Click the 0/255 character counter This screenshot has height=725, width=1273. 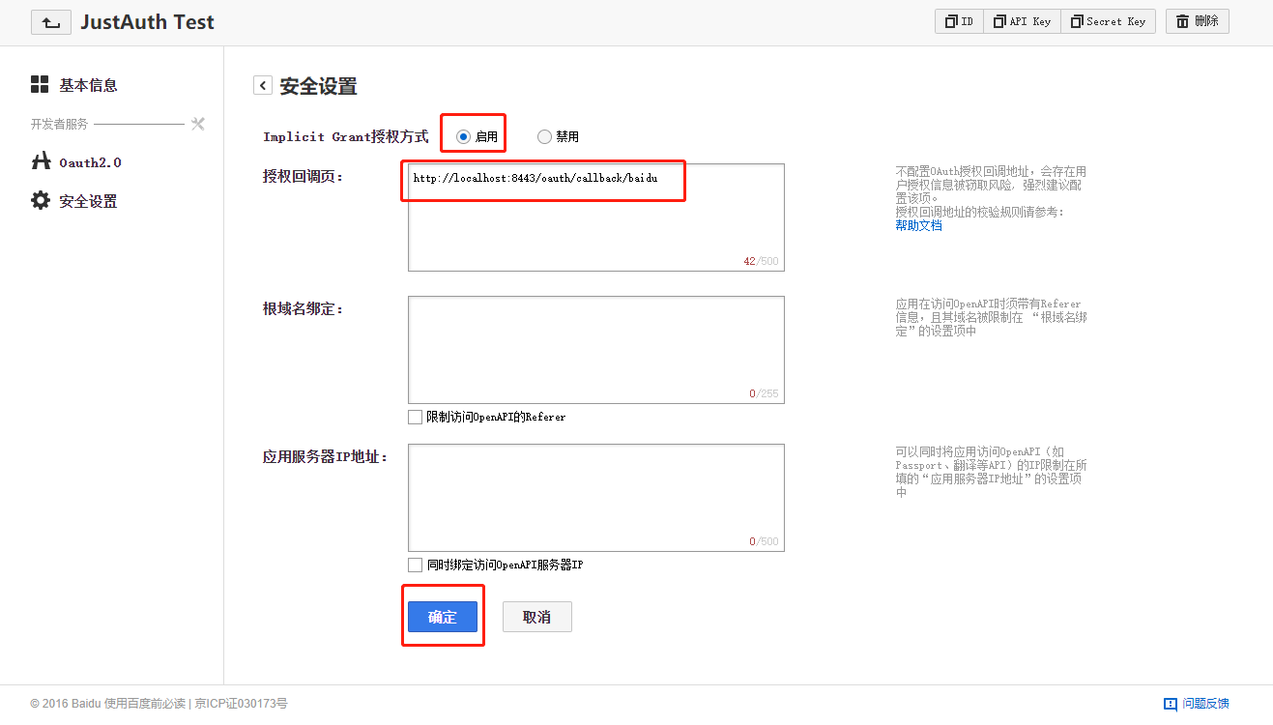[x=764, y=393]
